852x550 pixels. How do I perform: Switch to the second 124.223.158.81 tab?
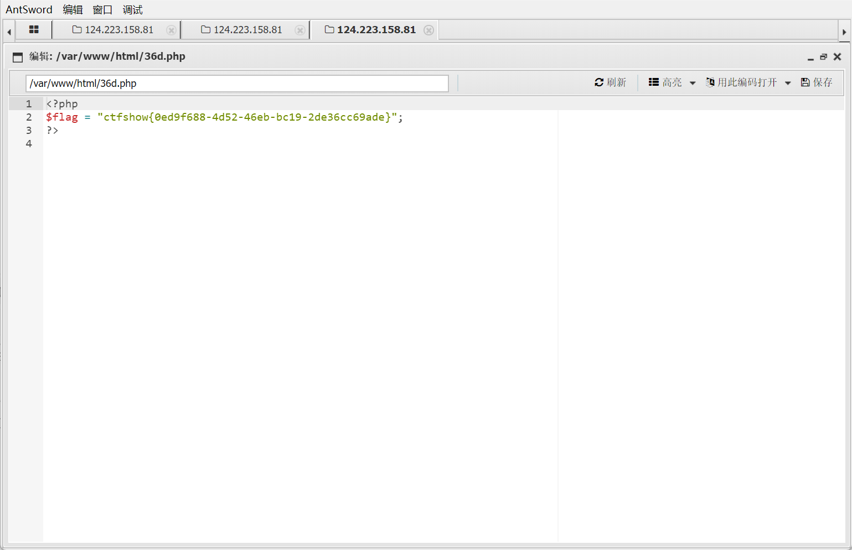241,30
